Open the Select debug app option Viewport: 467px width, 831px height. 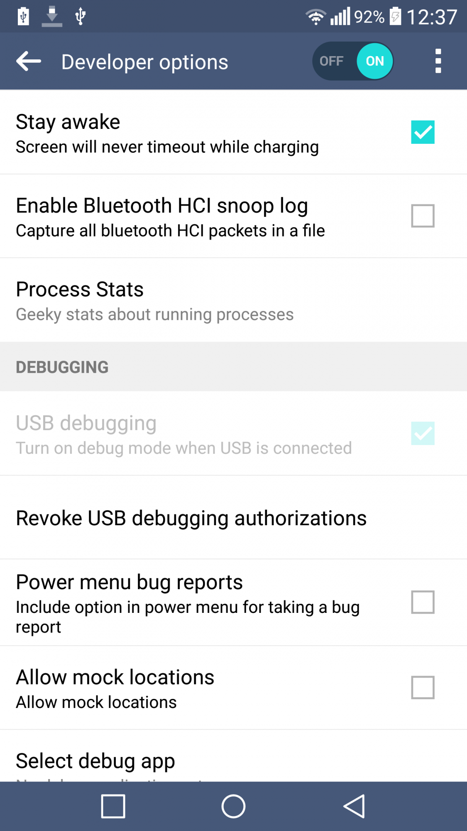pos(95,761)
